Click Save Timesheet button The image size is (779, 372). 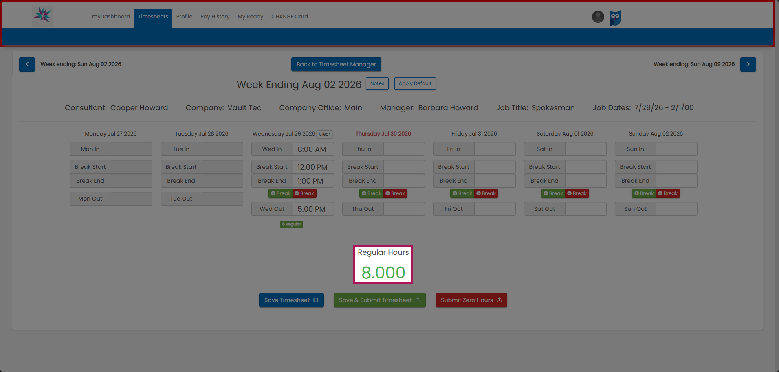pos(291,300)
